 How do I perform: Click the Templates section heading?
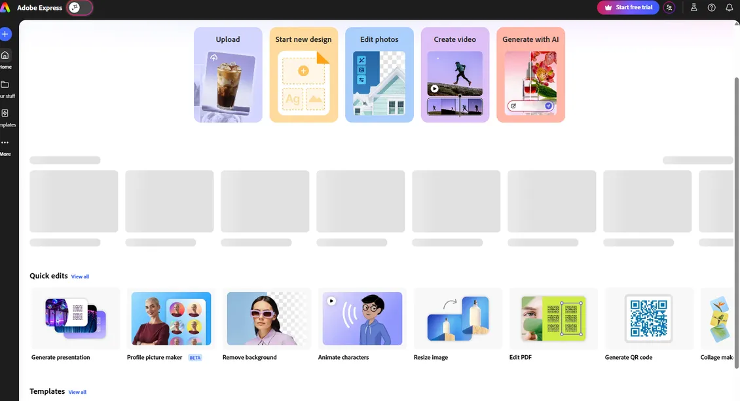(x=47, y=391)
